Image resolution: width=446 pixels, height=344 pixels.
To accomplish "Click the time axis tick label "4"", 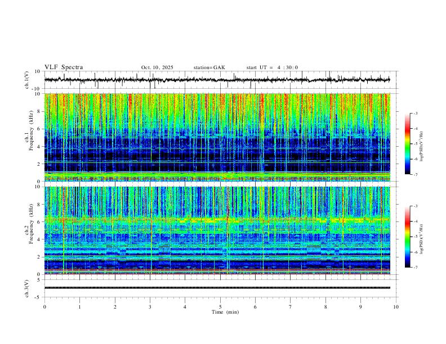I will pos(185,307).
